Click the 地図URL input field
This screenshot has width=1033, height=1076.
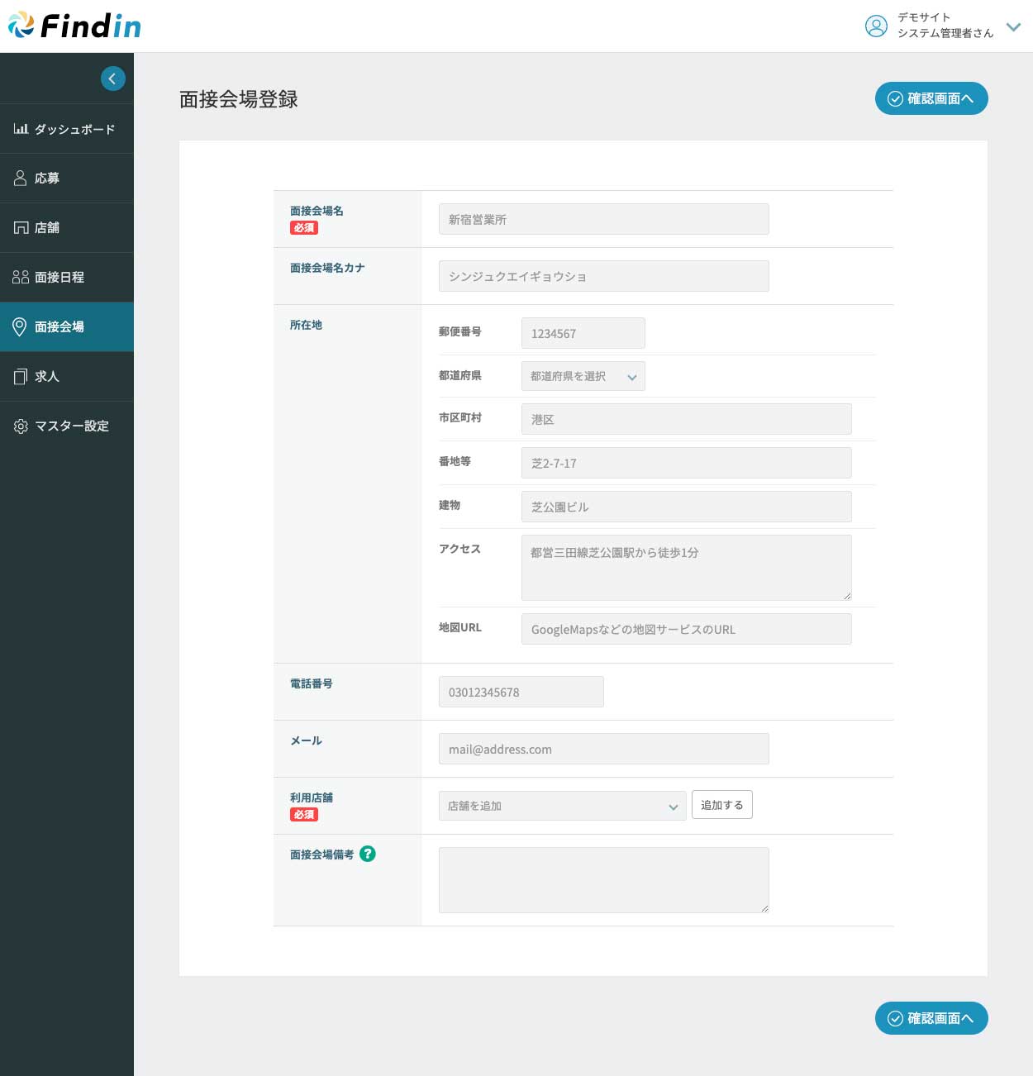[x=686, y=629]
